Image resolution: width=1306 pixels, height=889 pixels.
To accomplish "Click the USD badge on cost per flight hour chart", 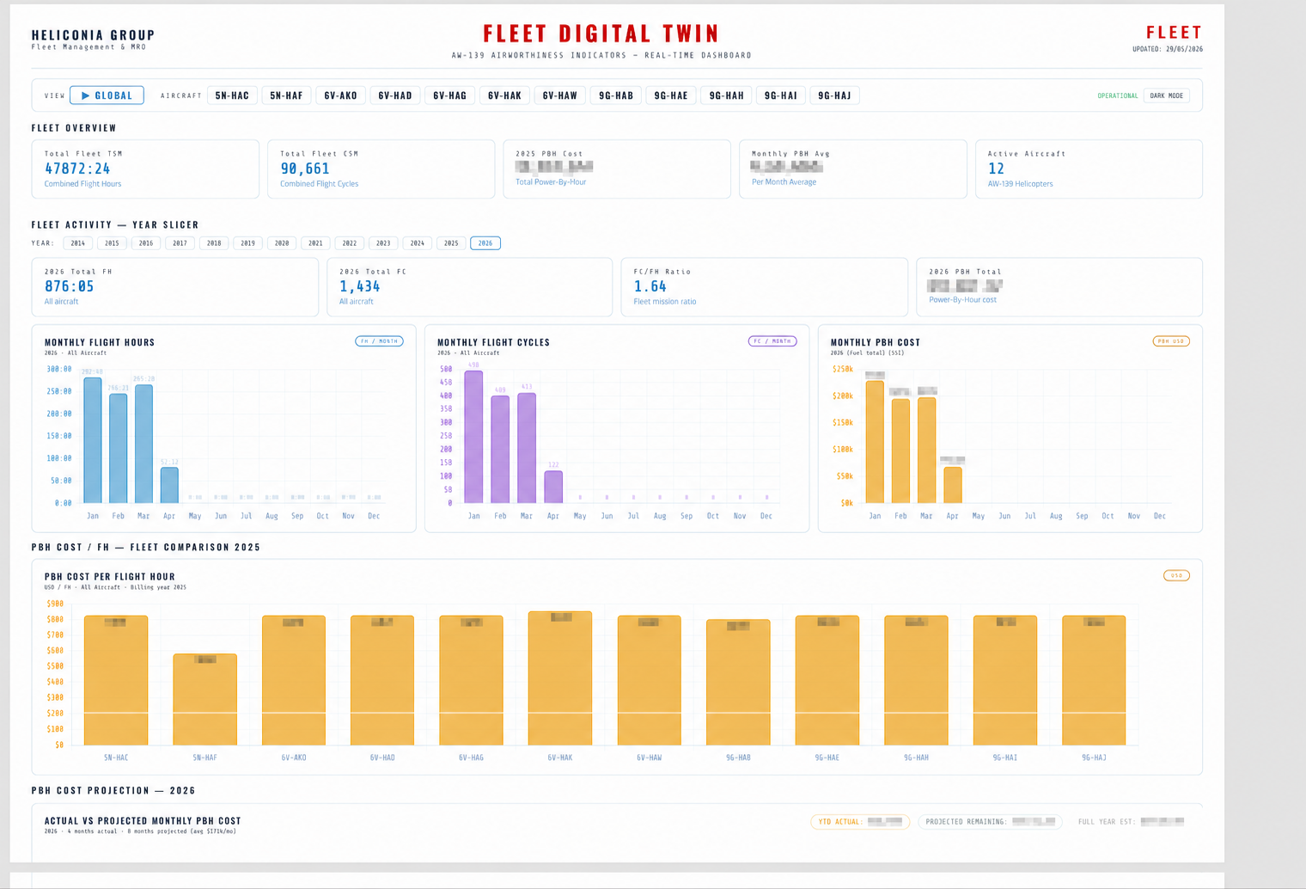I will pyautogui.click(x=1176, y=575).
